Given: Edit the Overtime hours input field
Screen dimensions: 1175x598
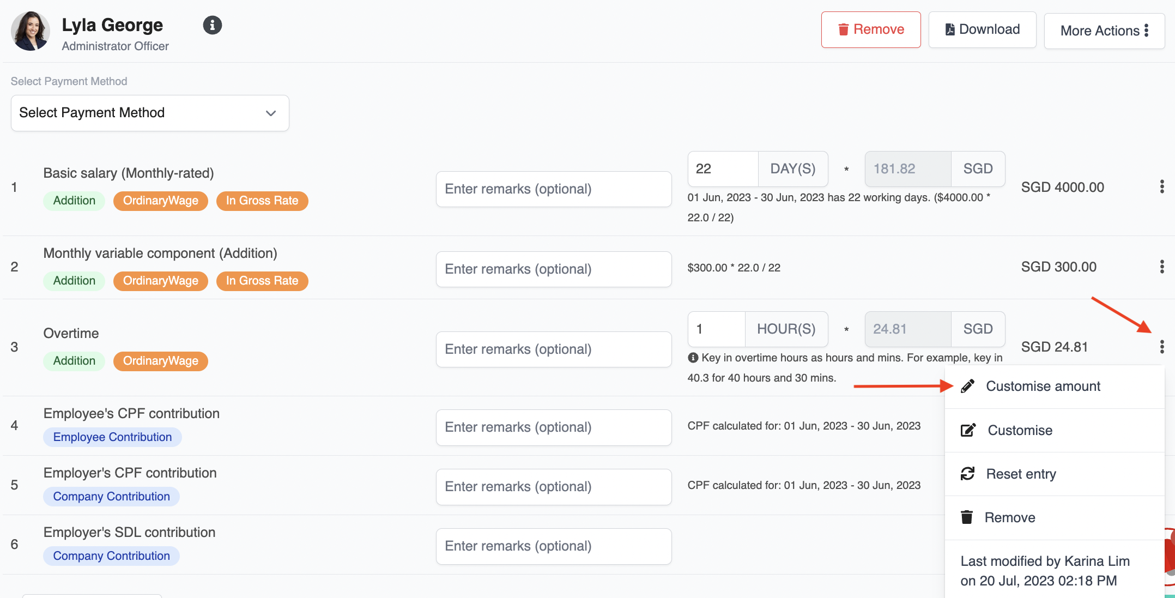Looking at the screenshot, I should 716,329.
